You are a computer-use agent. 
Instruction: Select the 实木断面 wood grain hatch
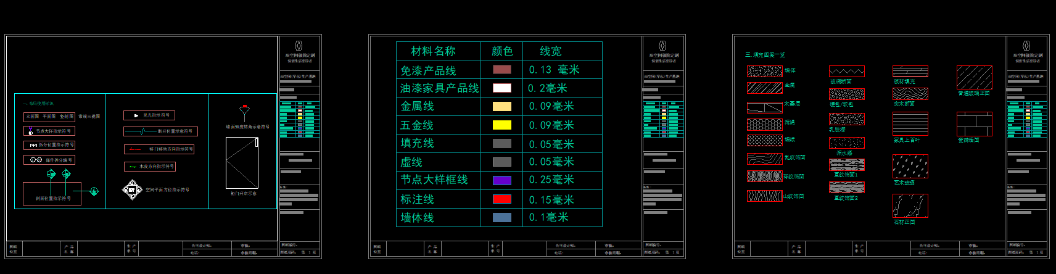tap(910, 94)
